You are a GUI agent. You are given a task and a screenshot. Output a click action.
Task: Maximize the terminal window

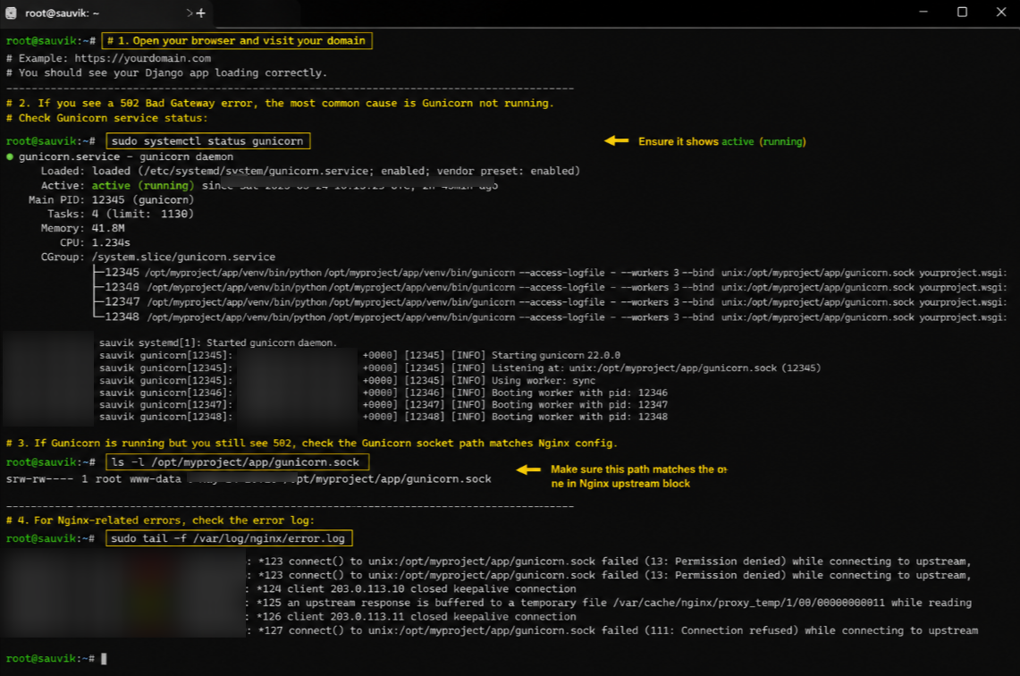tap(962, 12)
